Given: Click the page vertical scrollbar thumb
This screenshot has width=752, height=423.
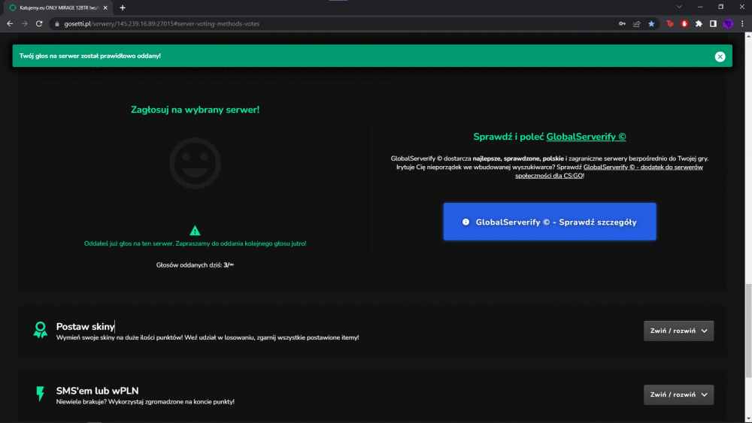Looking at the screenshot, I should (x=748, y=331).
